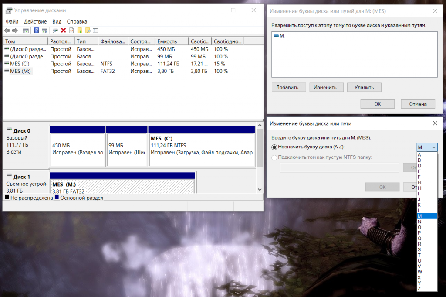Toggle the console tree pane icon
Screen dimensions: 446x297
(26, 31)
